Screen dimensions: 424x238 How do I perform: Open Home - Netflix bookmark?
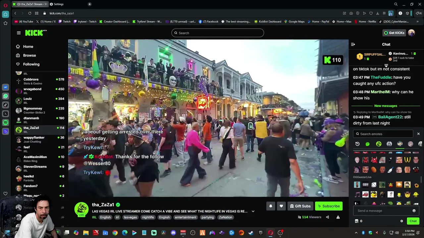coord(365,21)
